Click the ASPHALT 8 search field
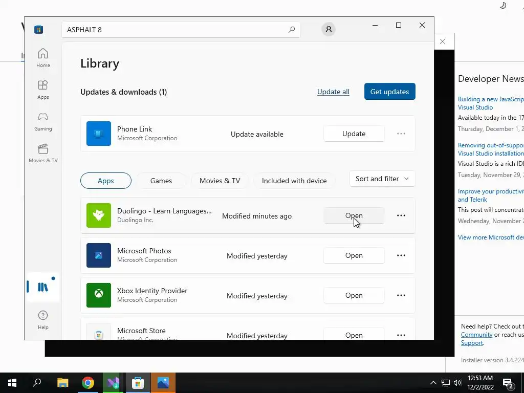The height and width of the screenshot is (393, 524). [x=181, y=30]
